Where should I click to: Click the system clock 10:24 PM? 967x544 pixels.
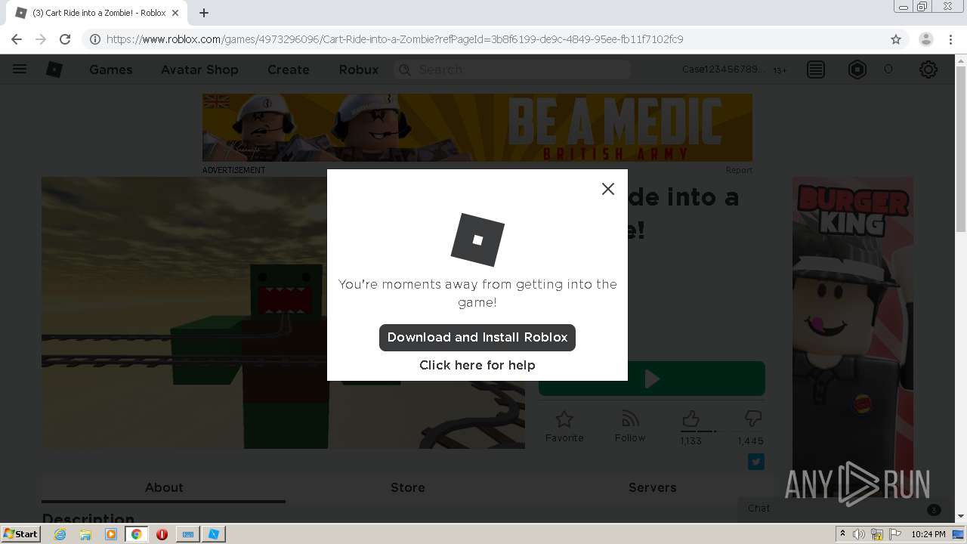[x=928, y=534]
